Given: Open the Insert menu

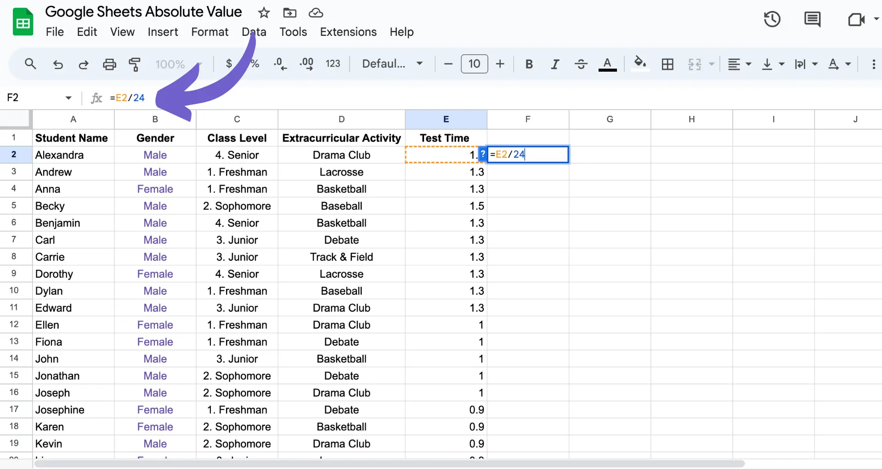Looking at the screenshot, I should [163, 32].
